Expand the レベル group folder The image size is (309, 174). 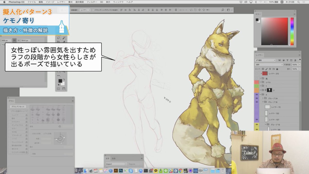pos(260,82)
